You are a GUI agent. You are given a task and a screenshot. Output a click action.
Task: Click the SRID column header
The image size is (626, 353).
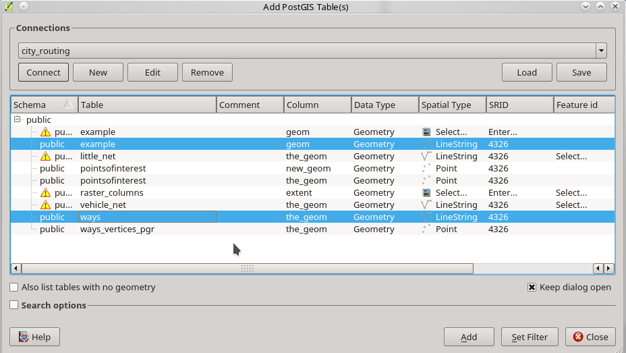(x=520, y=105)
